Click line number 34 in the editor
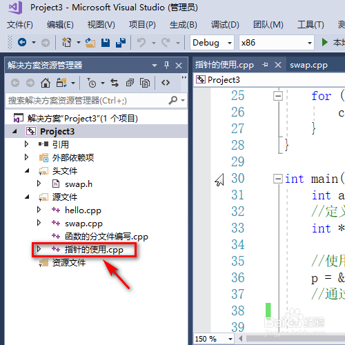345x345 pixels. (238, 244)
